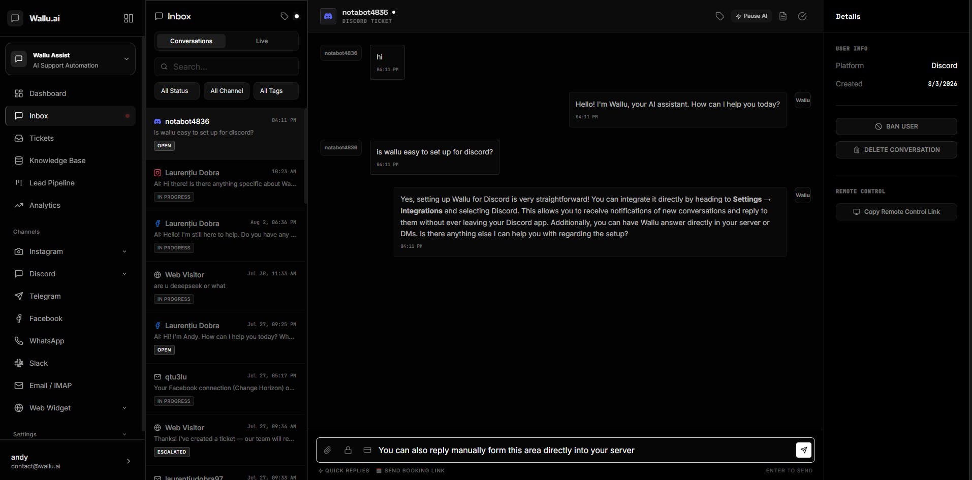972x480 pixels.
Task: Send the message with the paper plane button
Action: pos(803,450)
